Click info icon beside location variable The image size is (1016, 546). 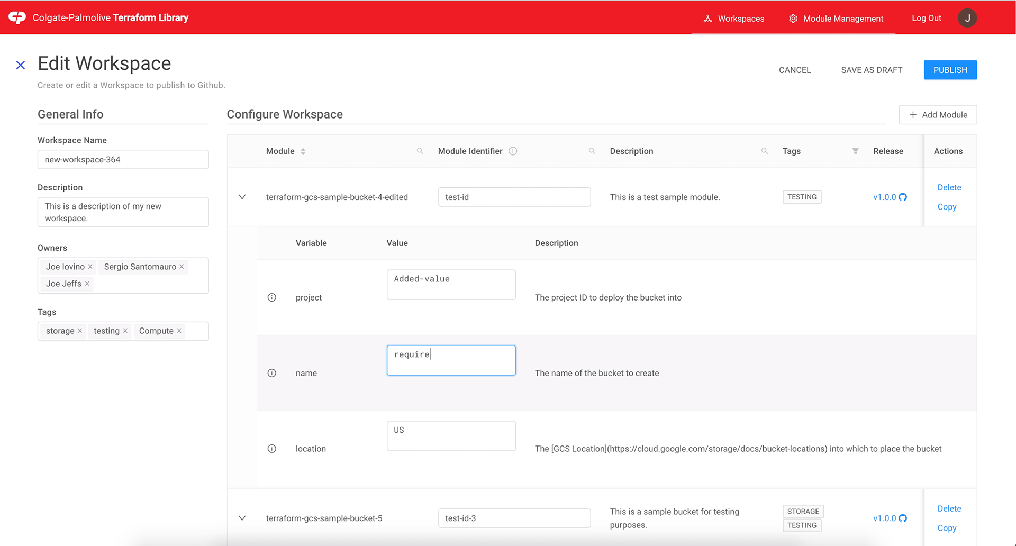(x=272, y=449)
